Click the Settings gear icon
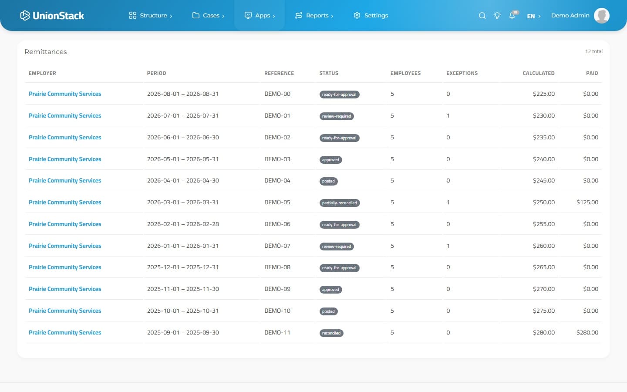 (x=357, y=15)
